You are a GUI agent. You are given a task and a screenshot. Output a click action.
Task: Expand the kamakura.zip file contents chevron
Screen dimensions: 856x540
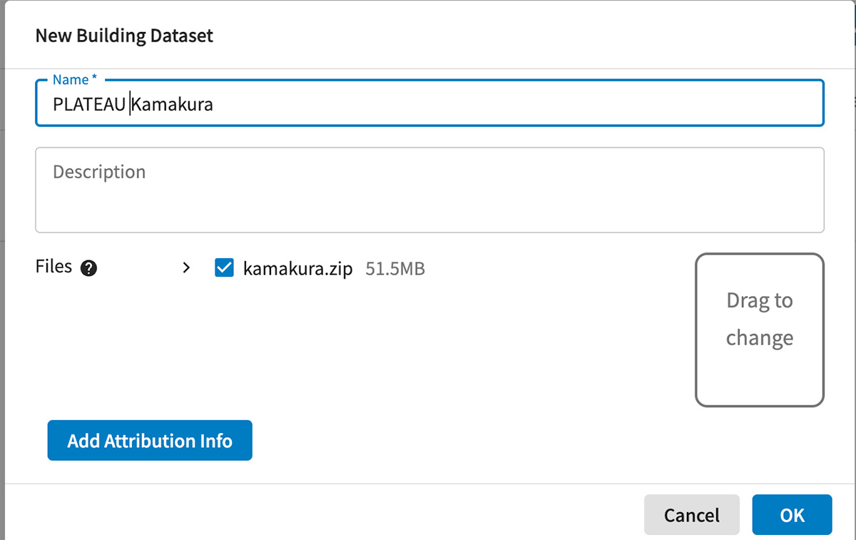(x=186, y=268)
